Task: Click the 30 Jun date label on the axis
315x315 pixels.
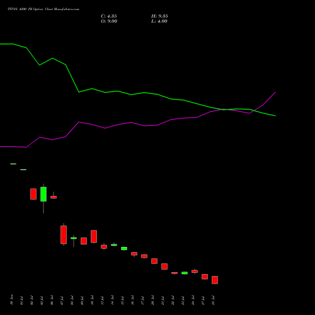Action: coord(11,300)
